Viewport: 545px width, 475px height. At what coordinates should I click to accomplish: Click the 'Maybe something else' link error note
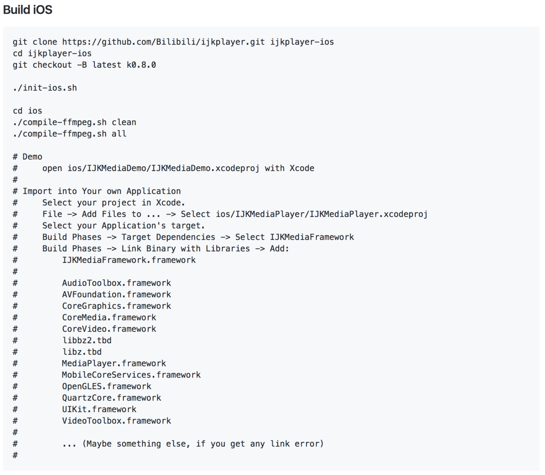pos(193,444)
